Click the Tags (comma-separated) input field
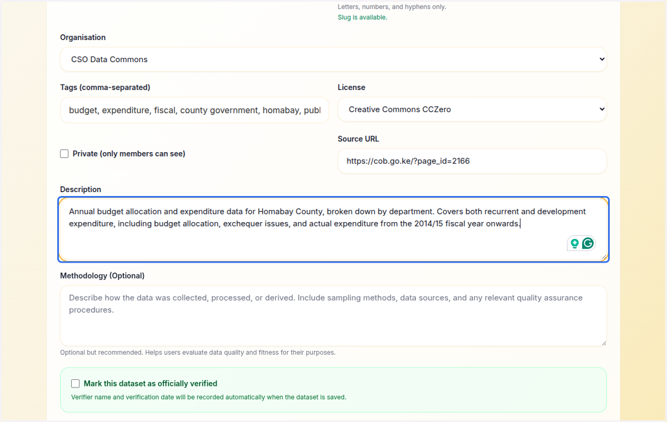 pyautogui.click(x=195, y=110)
